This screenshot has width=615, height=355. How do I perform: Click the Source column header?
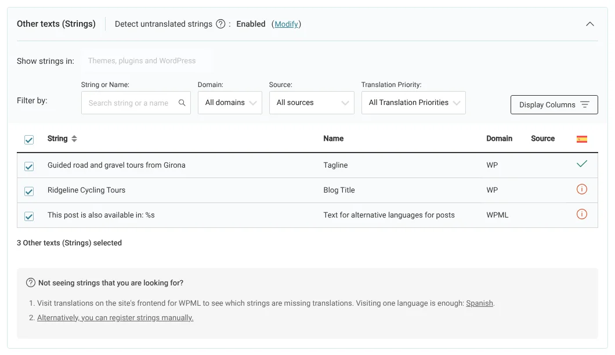pos(543,139)
